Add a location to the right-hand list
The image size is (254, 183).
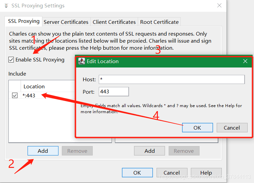coord(150,151)
